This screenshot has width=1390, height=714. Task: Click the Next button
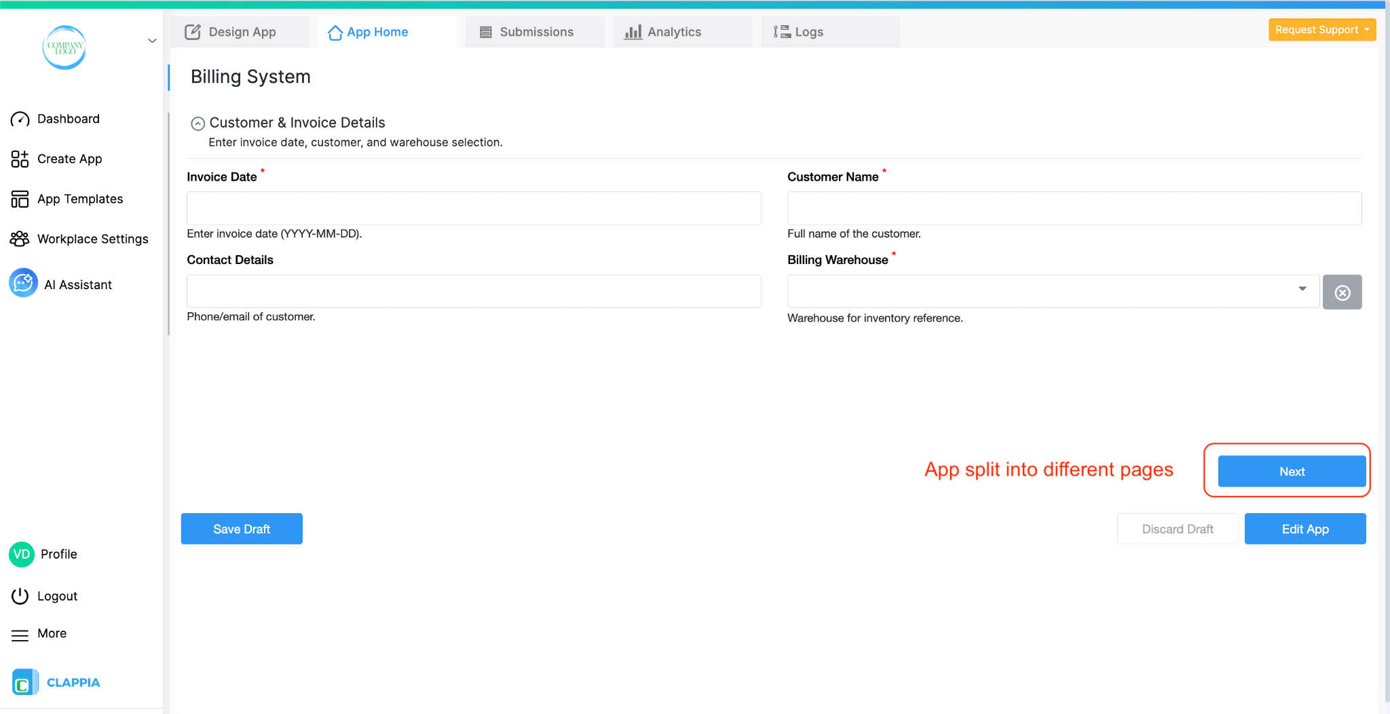pos(1290,470)
